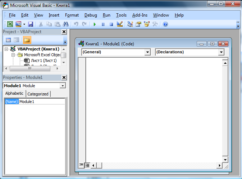Click the blue Help question mark icon
This screenshot has height=179, width=242.
[165, 24]
